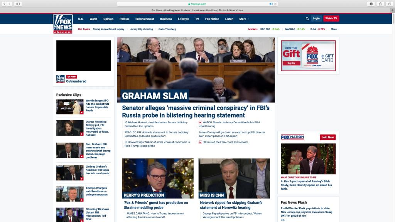Reload the page from the address bar

[x=276, y=4]
